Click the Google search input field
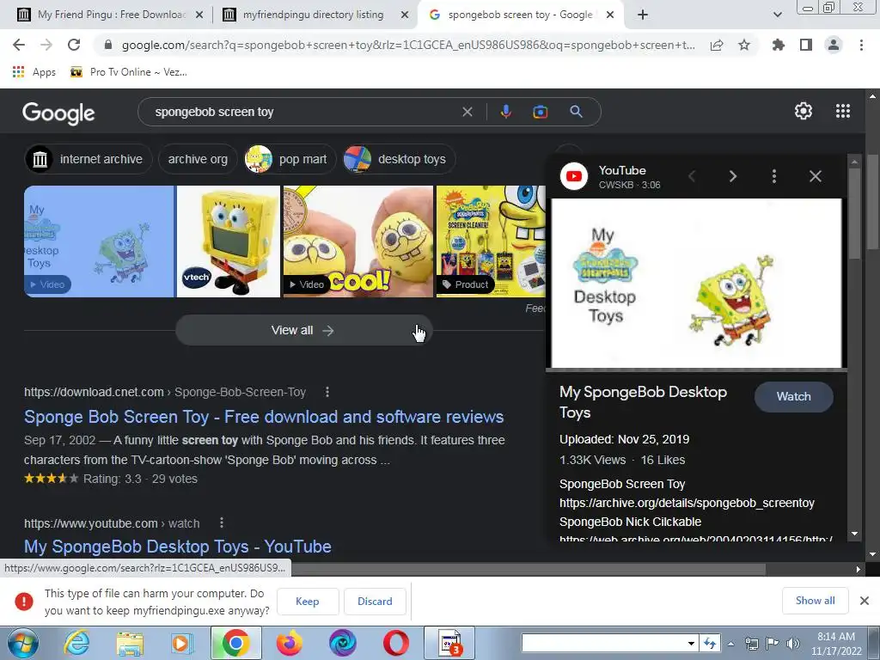The width and height of the screenshot is (880, 660). click(x=303, y=112)
